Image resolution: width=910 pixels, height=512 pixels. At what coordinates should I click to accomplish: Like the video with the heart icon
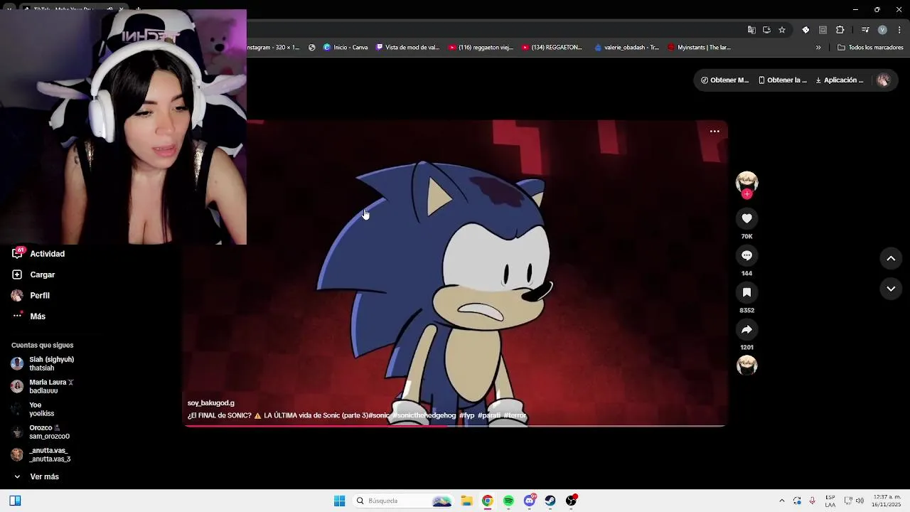pos(746,218)
